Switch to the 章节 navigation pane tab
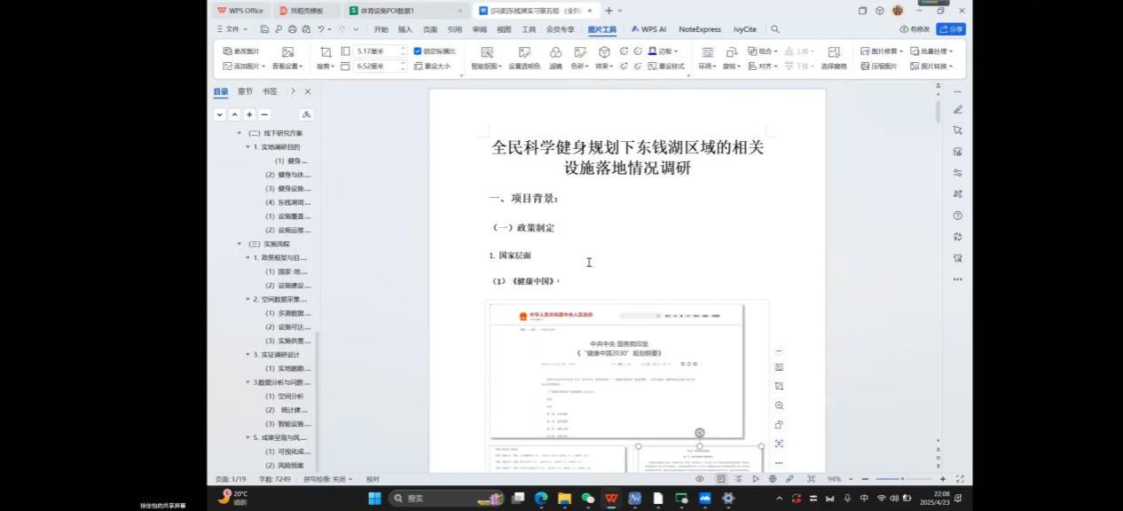 (x=245, y=91)
